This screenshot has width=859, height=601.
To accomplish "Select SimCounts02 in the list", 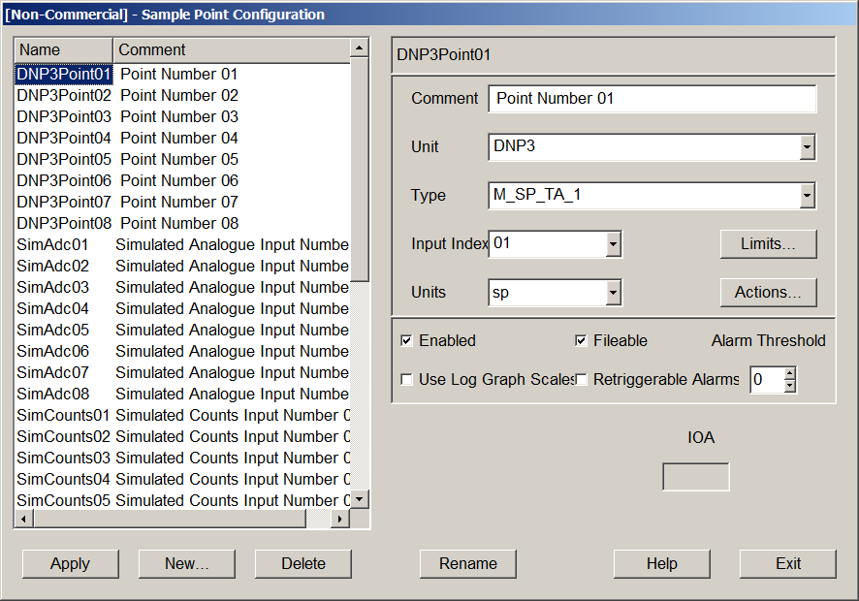I will point(63,437).
